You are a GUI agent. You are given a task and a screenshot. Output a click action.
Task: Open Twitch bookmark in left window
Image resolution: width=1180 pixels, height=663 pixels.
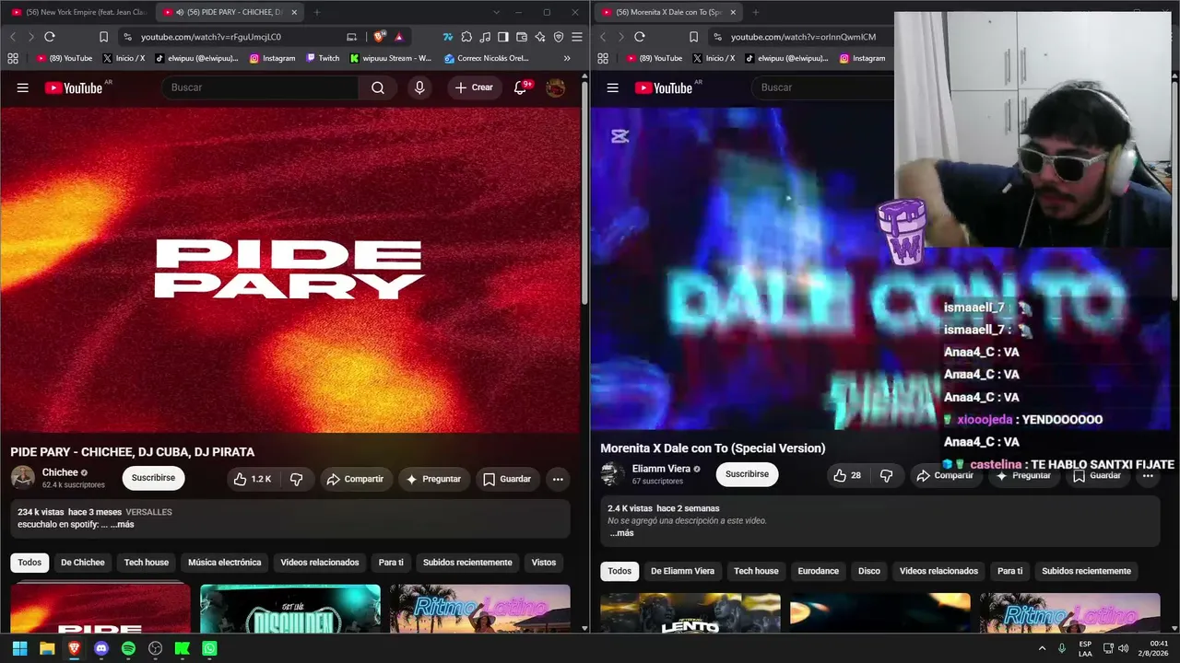pos(323,58)
